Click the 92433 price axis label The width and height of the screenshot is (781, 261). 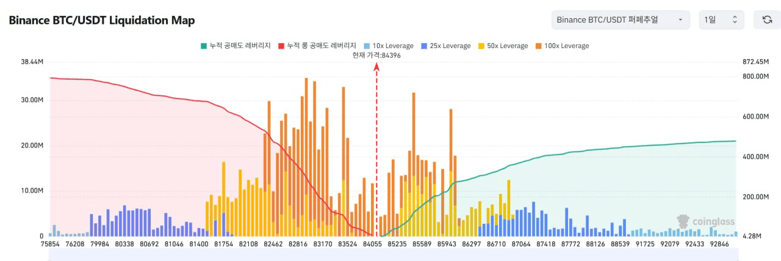pyautogui.click(x=694, y=244)
